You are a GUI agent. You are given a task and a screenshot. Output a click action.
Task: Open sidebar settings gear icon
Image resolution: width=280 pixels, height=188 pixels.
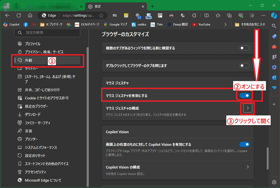pyautogui.click(x=274, y=182)
